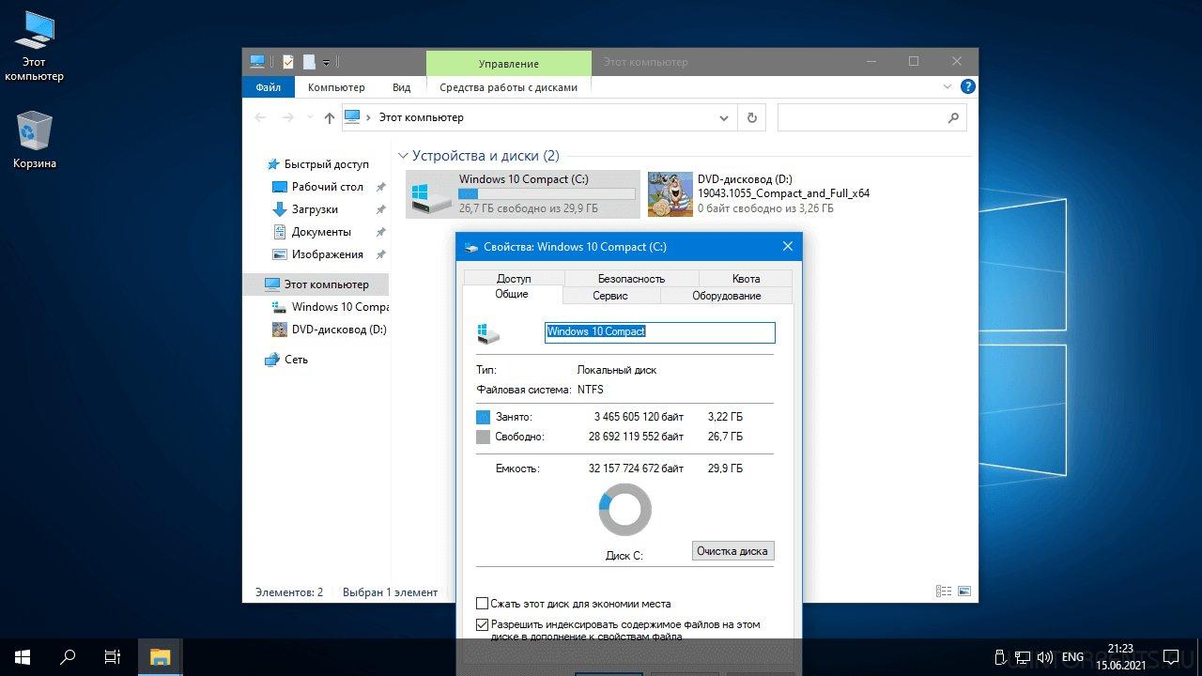The height and width of the screenshot is (676, 1202).
Task: Switch input language via ENG indicator
Action: click(1072, 657)
